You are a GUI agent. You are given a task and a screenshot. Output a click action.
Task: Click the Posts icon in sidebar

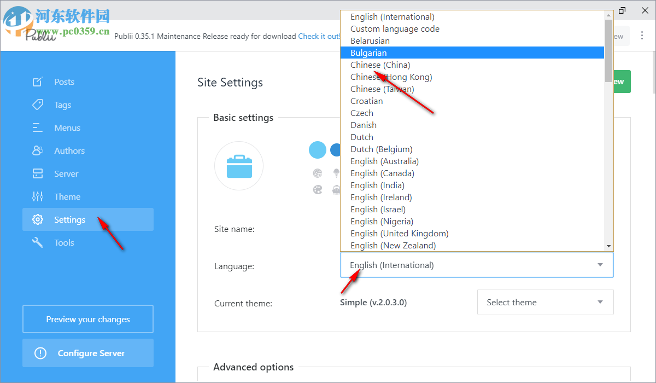[38, 82]
